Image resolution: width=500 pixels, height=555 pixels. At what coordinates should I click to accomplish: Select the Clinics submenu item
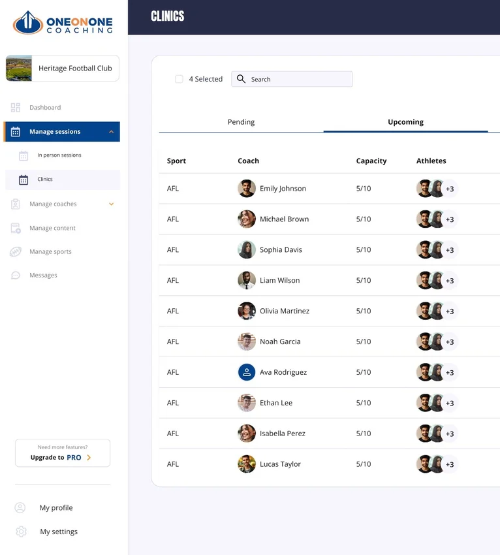pyautogui.click(x=63, y=180)
